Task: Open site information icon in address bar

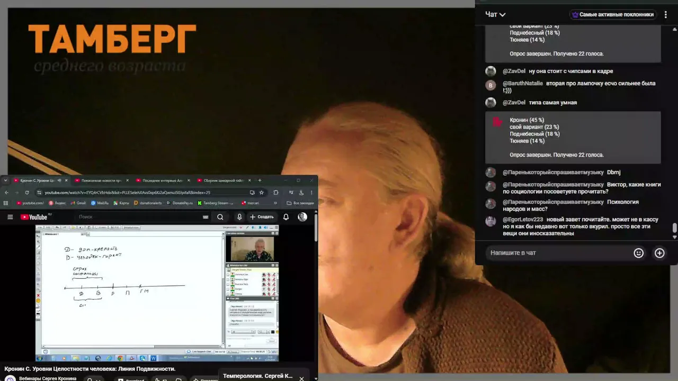Action: point(39,193)
